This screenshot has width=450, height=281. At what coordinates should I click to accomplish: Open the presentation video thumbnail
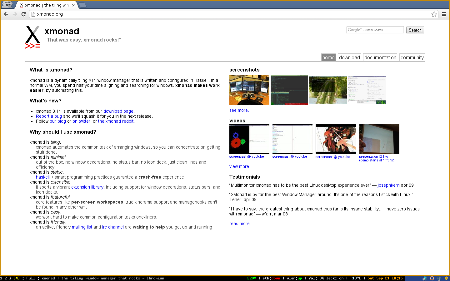(379, 139)
